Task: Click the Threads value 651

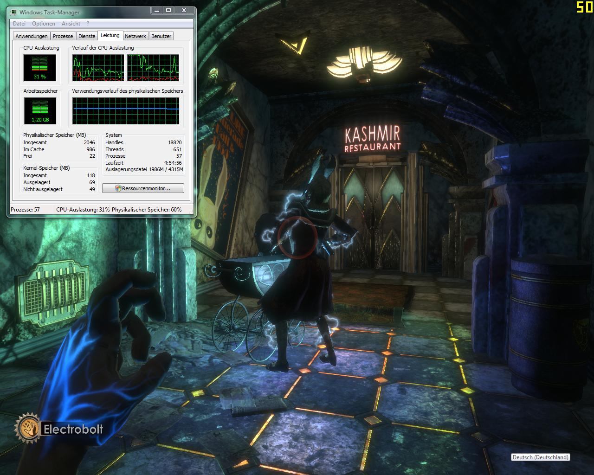Action: [177, 149]
